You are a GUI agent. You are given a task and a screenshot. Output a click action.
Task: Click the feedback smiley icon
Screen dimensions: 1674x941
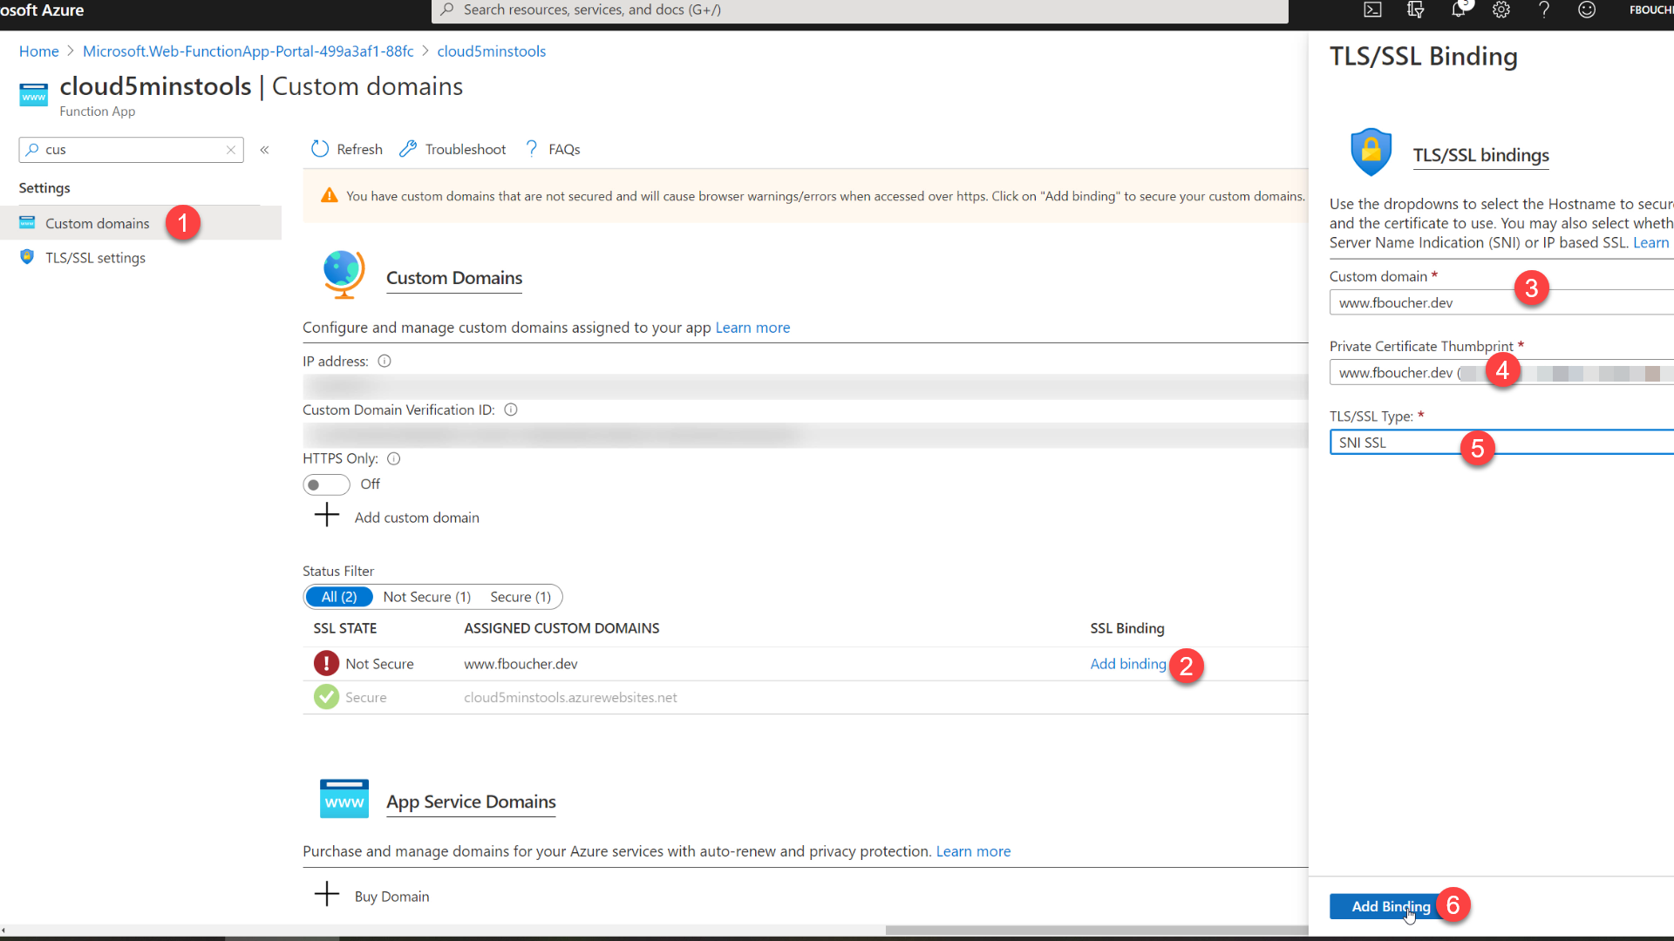1587,10
